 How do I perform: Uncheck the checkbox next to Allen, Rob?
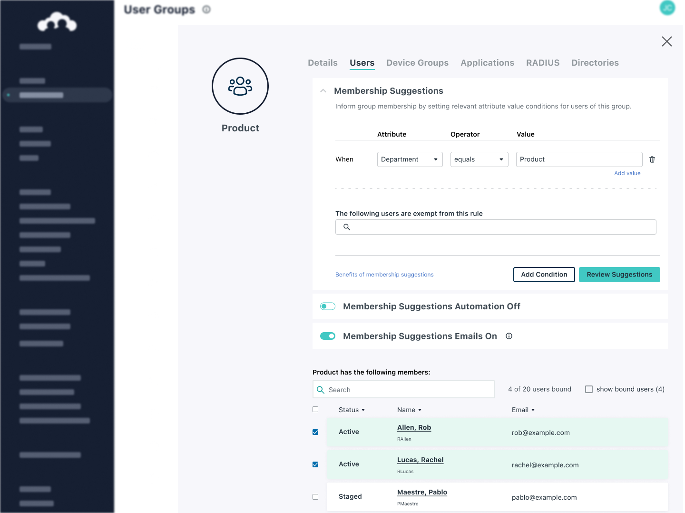click(315, 432)
